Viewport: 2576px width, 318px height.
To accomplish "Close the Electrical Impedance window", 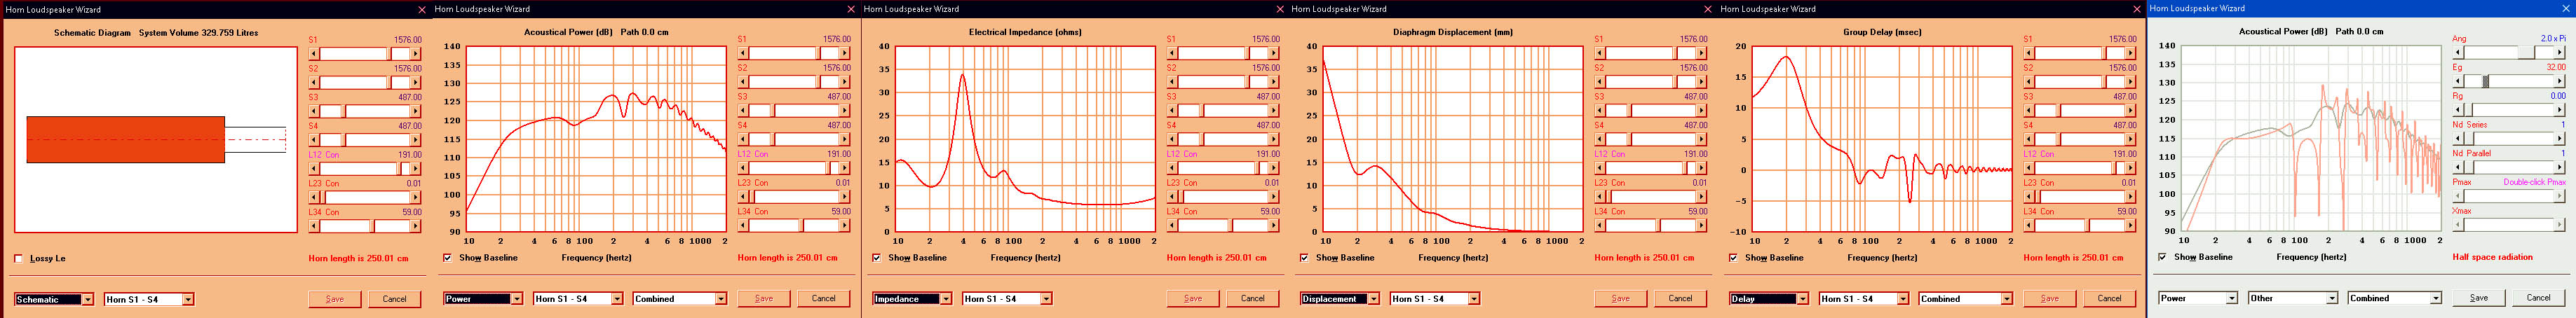I will (x=1279, y=9).
